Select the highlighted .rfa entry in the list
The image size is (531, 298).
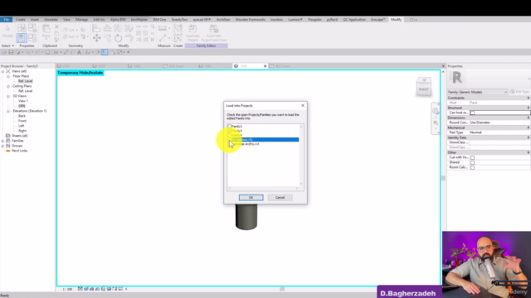(x=265, y=140)
